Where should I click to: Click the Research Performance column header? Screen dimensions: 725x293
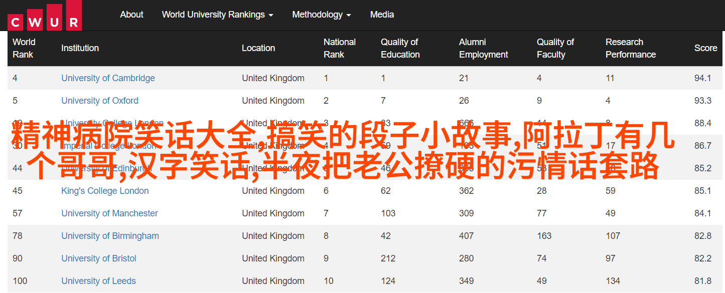[630, 48]
